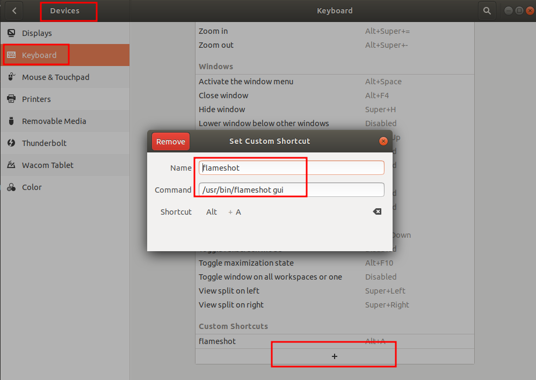Click the Keyboard sidebar icon
The image size is (536, 380).
pos(11,55)
